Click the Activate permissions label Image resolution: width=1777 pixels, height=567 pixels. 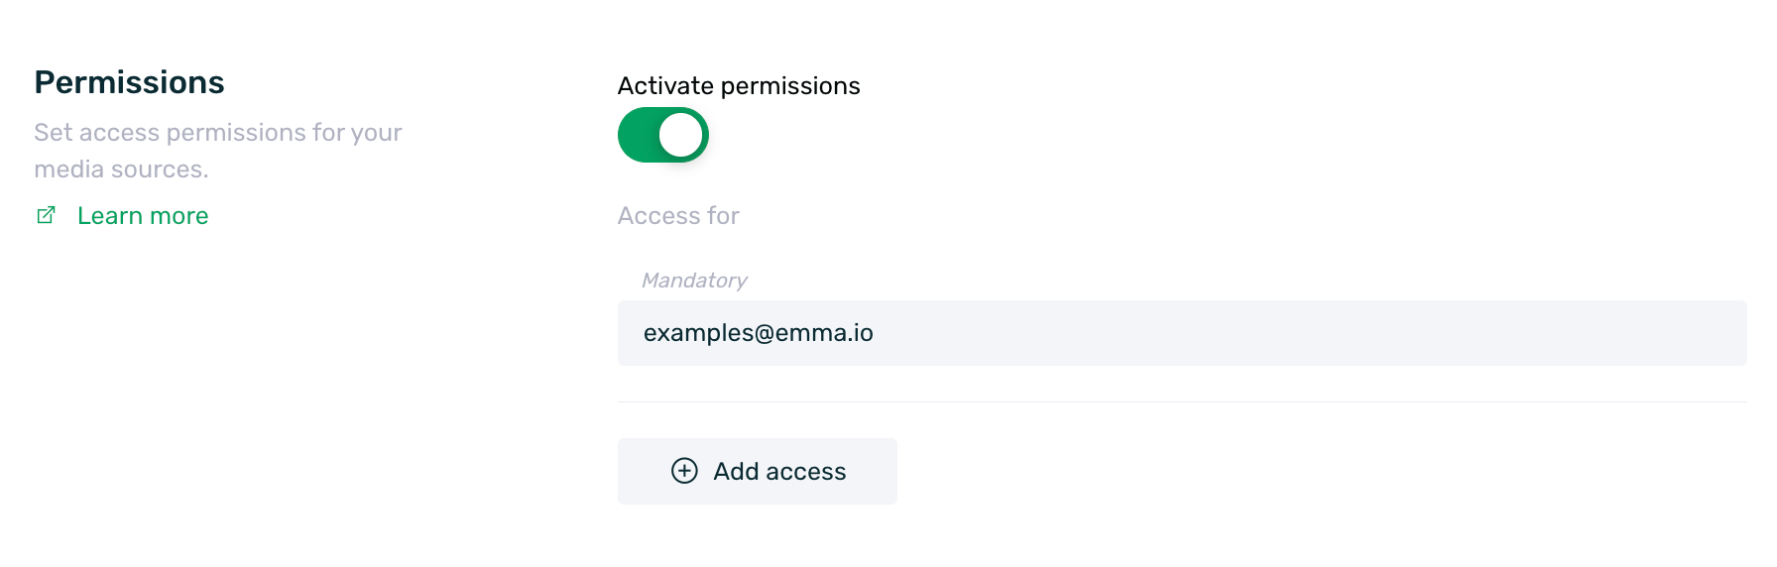tap(739, 86)
